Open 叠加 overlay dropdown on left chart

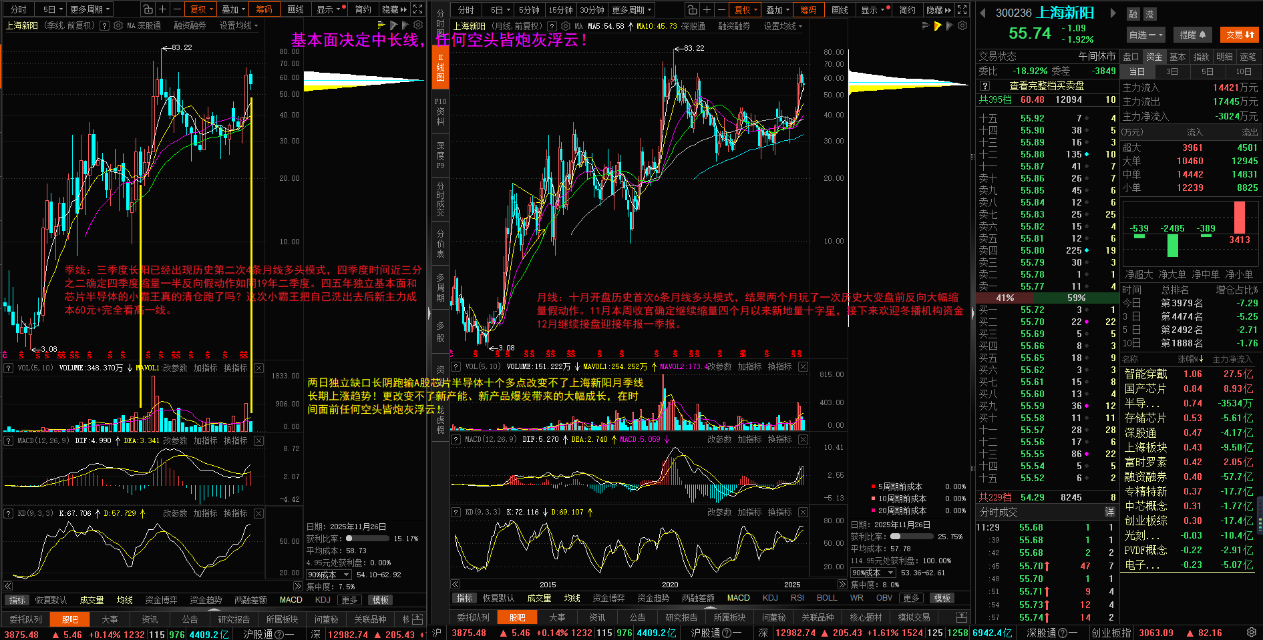coord(234,9)
